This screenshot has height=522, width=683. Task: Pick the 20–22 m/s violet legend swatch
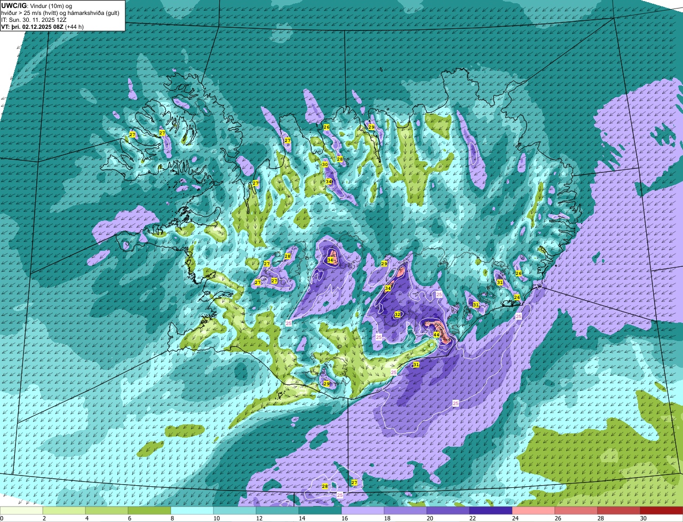[448, 511]
